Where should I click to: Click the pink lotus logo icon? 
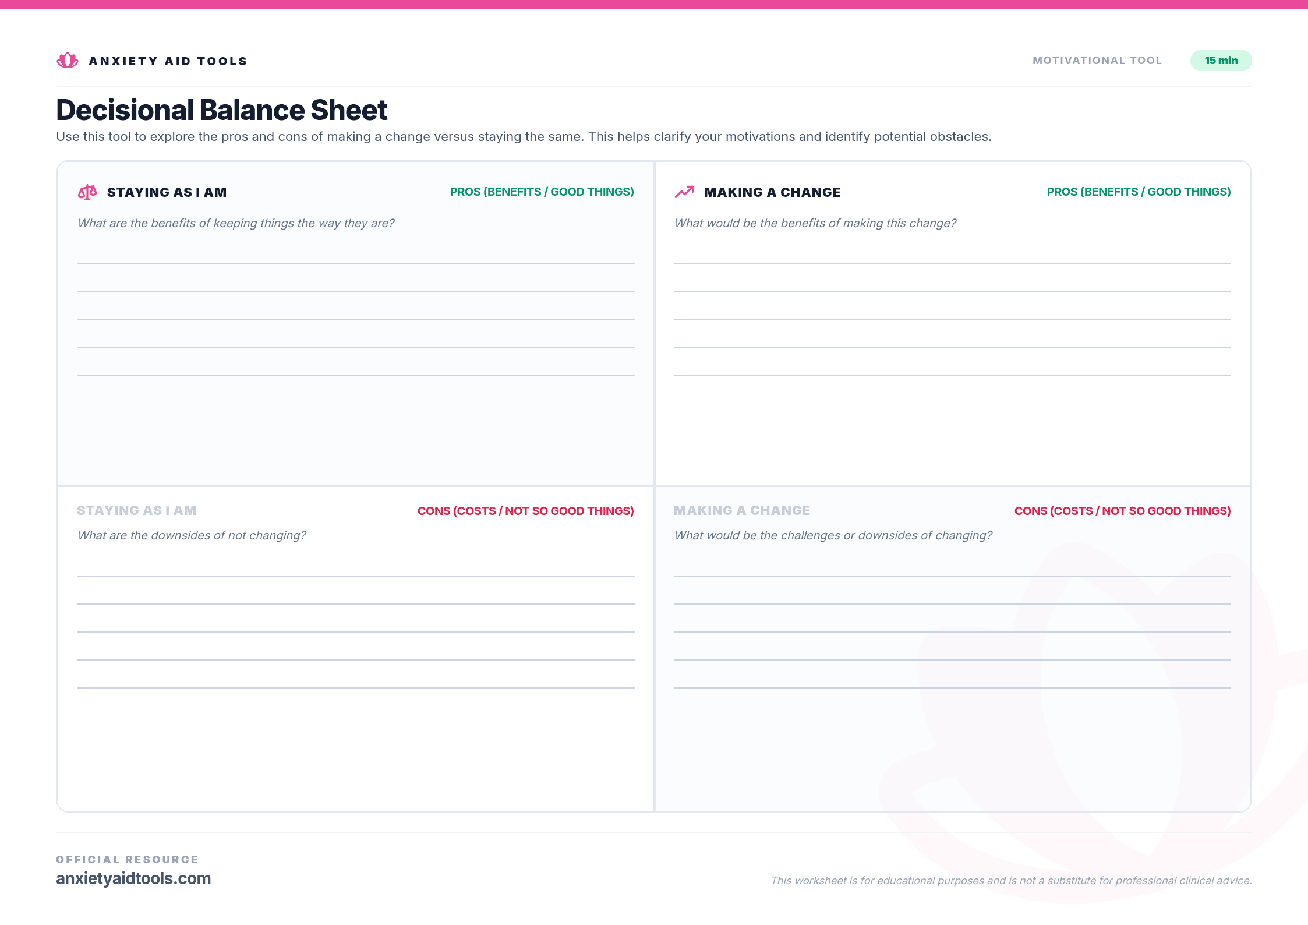tap(66, 60)
